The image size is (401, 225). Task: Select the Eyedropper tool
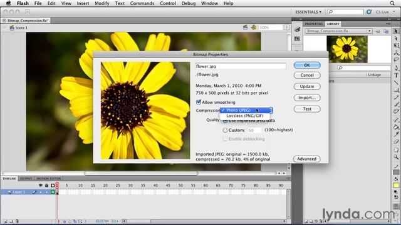click(396, 134)
